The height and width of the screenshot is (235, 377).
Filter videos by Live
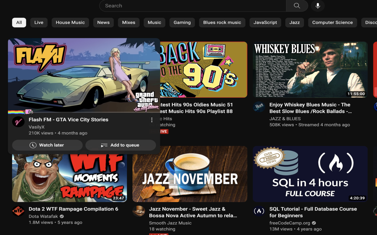pos(39,23)
